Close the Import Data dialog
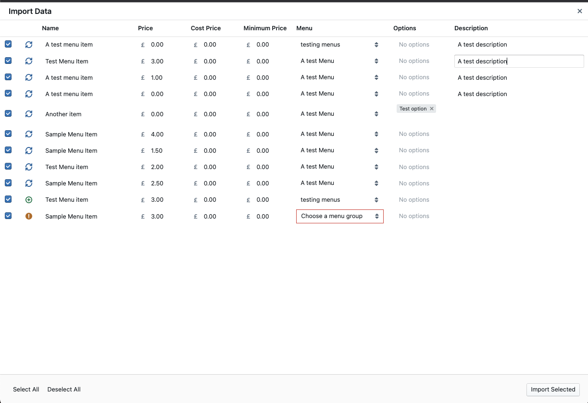588x403 pixels. (x=579, y=11)
